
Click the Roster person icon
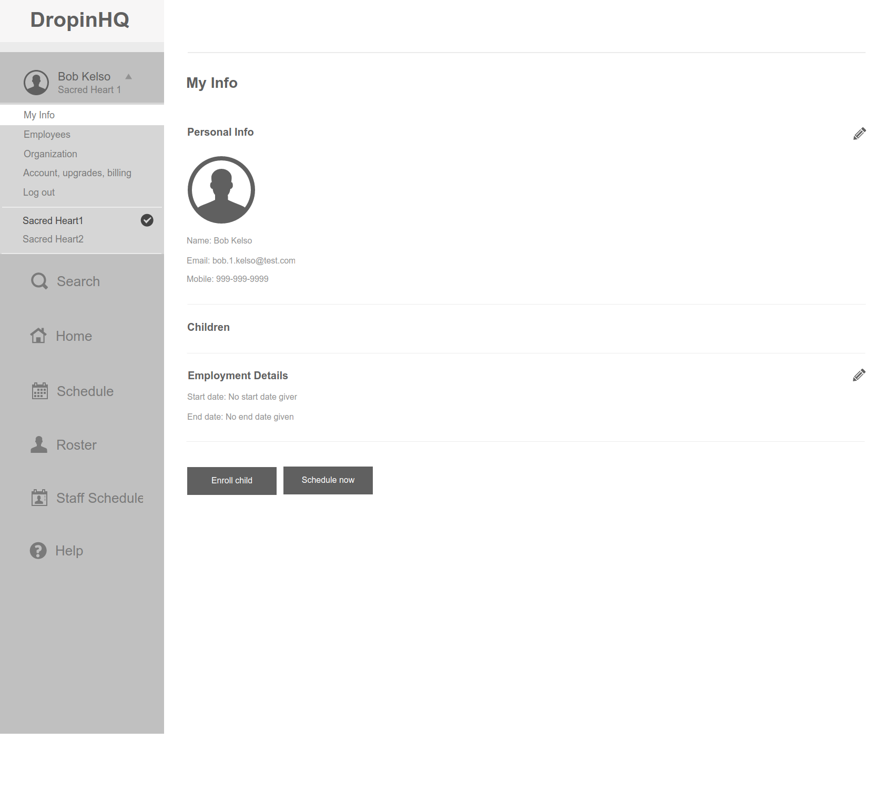[x=39, y=444]
